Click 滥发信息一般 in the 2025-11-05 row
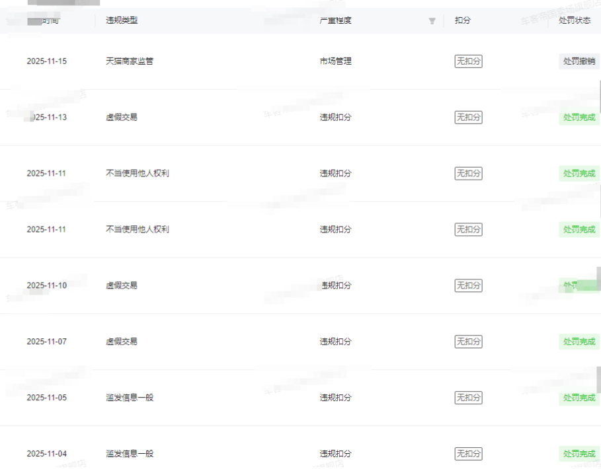The width and height of the screenshot is (601, 469). tap(130, 398)
